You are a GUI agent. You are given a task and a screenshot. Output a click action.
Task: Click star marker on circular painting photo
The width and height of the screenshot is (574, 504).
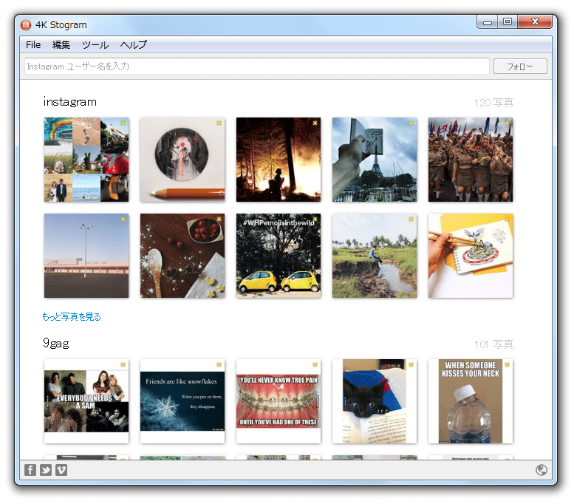219,123
